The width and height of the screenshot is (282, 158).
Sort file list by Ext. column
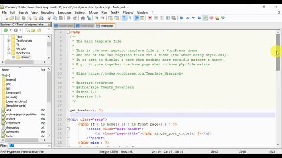click(43, 70)
